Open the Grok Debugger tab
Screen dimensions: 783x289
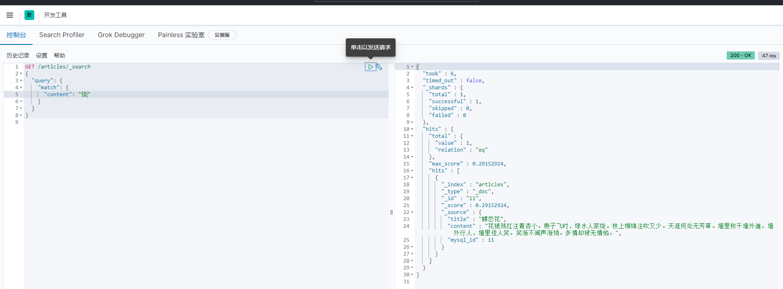121,35
